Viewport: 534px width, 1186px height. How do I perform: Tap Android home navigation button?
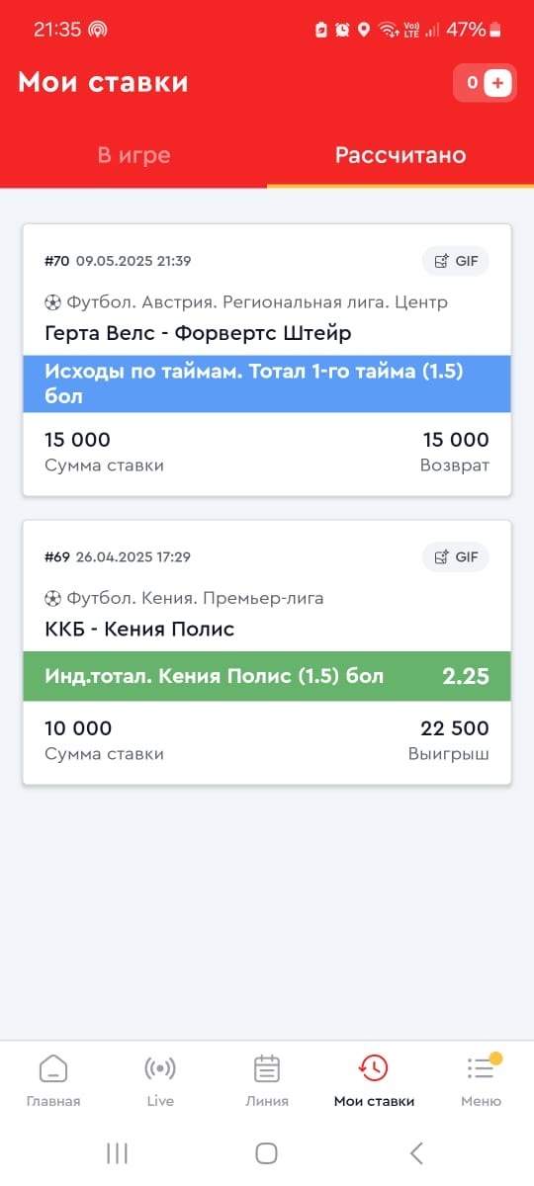tap(266, 1152)
